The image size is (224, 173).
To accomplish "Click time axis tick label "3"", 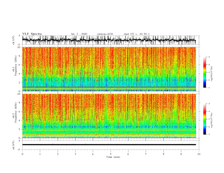I will [75, 154].
